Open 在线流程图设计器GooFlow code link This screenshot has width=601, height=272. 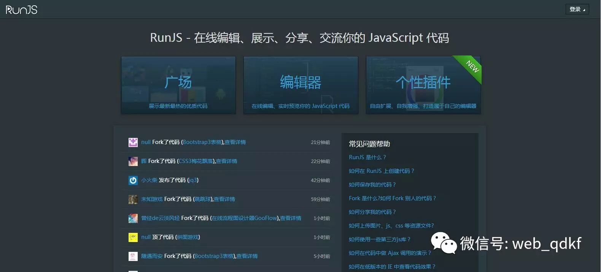pyautogui.click(x=245, y=218)
